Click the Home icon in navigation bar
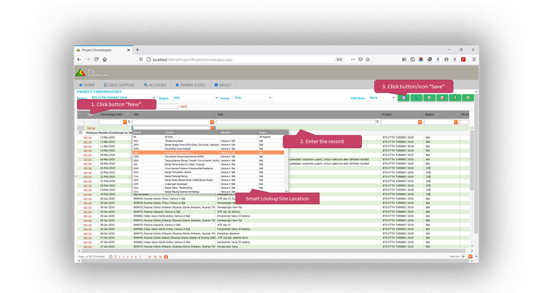 81,85
